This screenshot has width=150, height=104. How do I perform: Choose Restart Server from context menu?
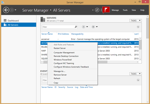click(59, 48)
